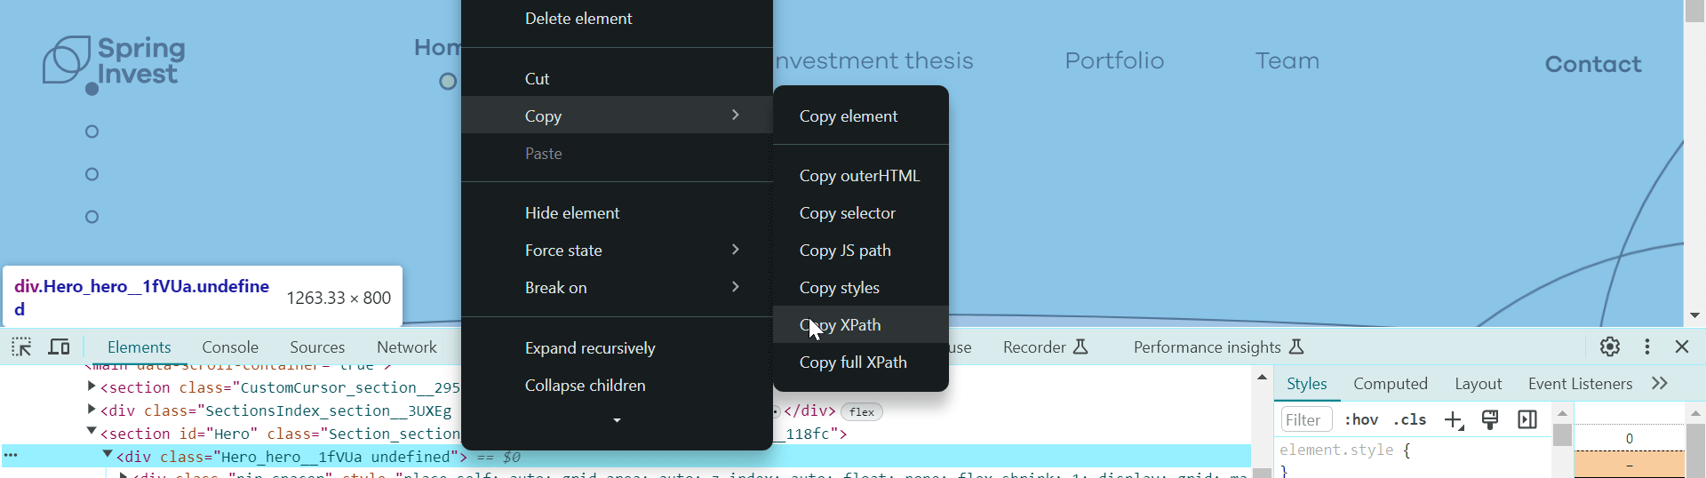Select Copy JS path
The height and width of the screenshot is (478, 1706).
(861, 251)
